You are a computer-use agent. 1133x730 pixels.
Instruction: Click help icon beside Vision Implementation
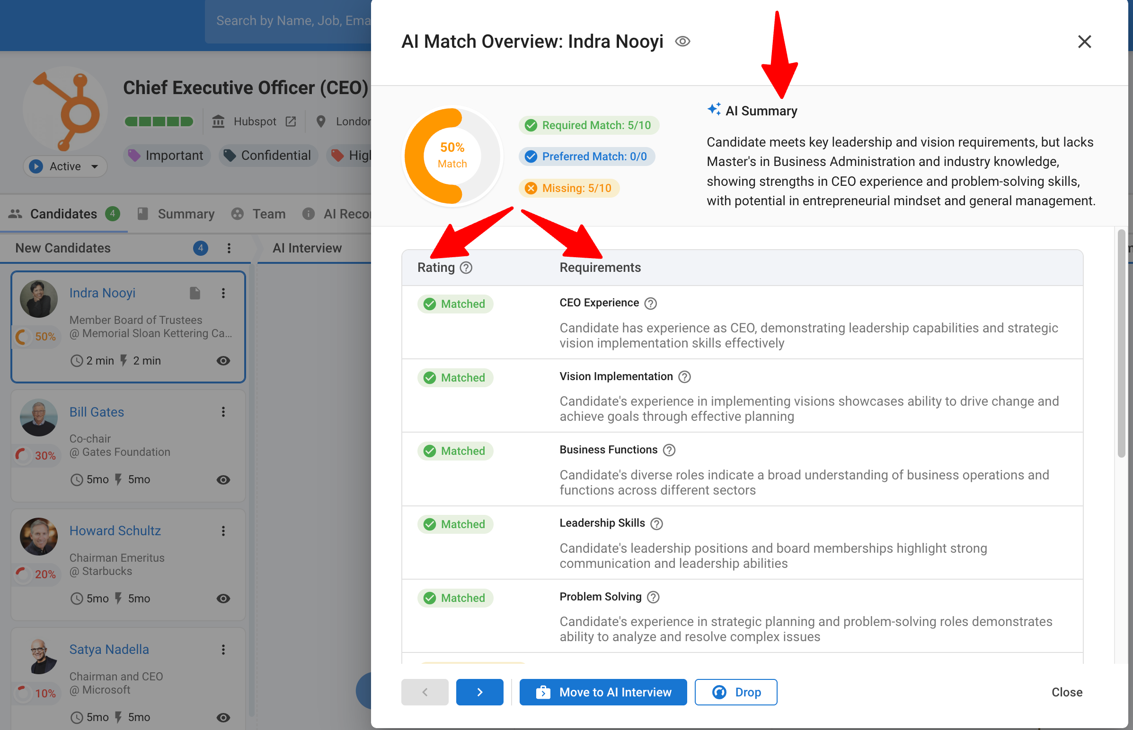pyautogui.click(x=684, y=377)
